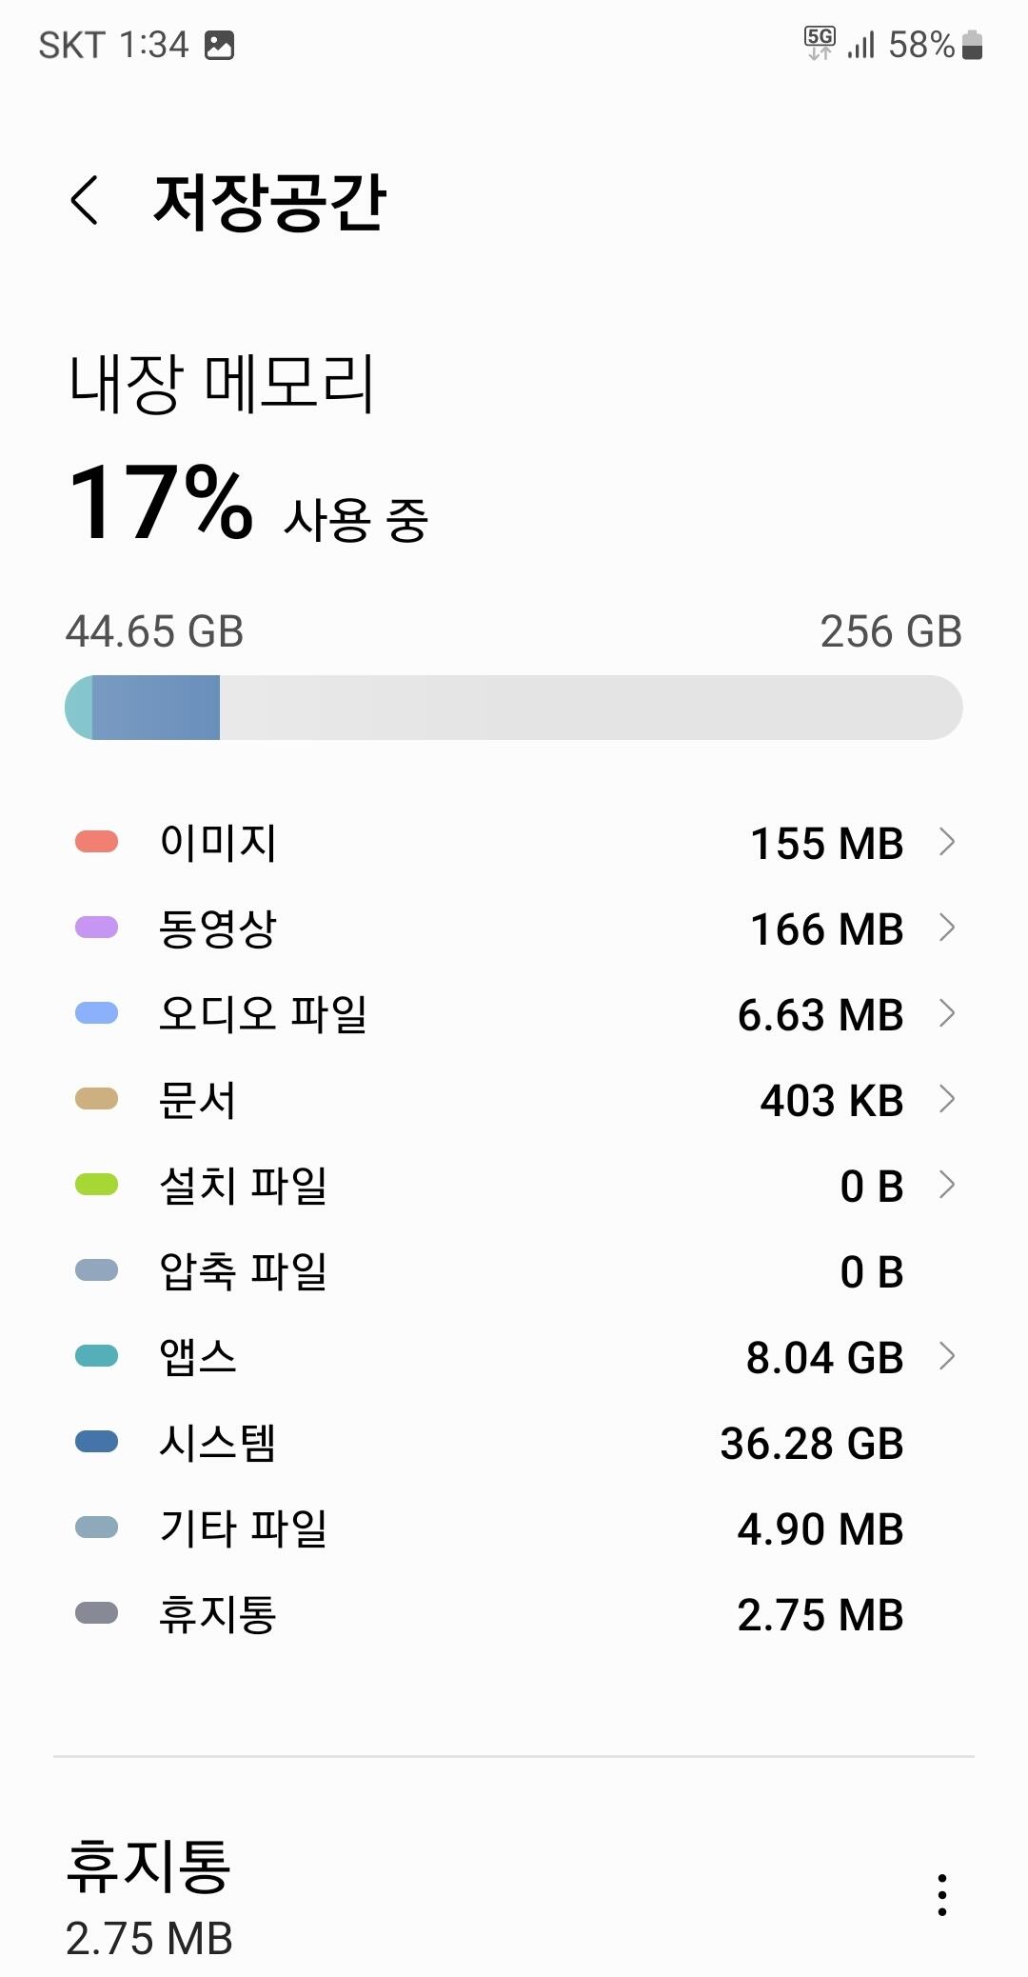Expand 동영상 category chevron arrow
Screen dimensions: 1028x1977
946,928
